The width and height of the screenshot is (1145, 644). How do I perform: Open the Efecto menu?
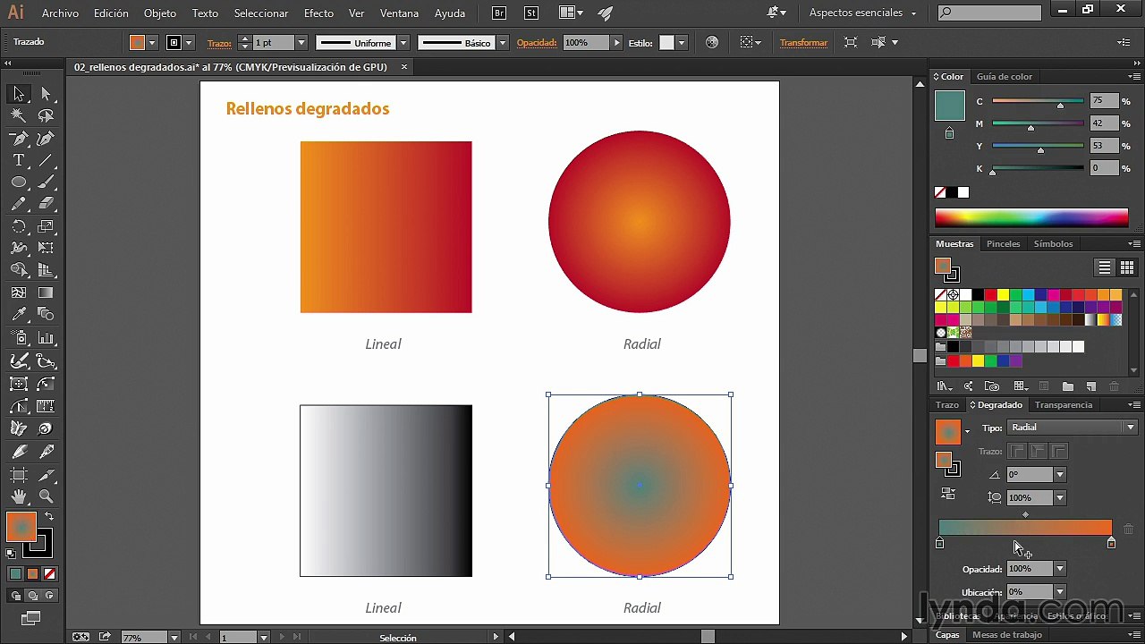point(318,13)
